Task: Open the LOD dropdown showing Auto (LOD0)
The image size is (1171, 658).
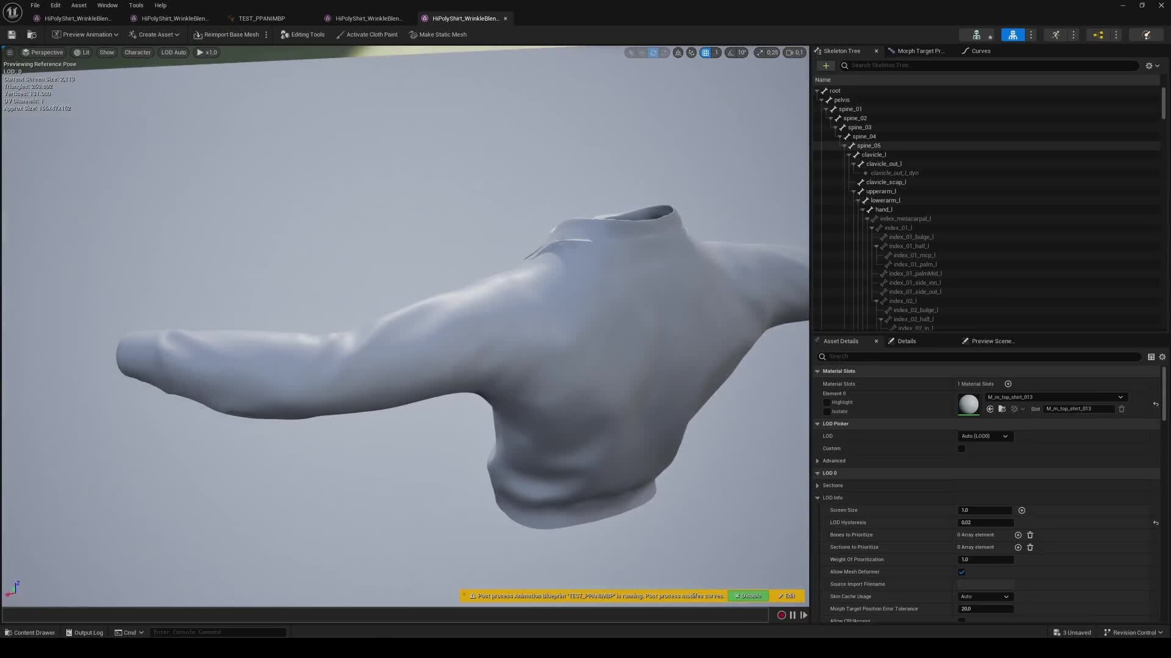Action: (984, 436)
